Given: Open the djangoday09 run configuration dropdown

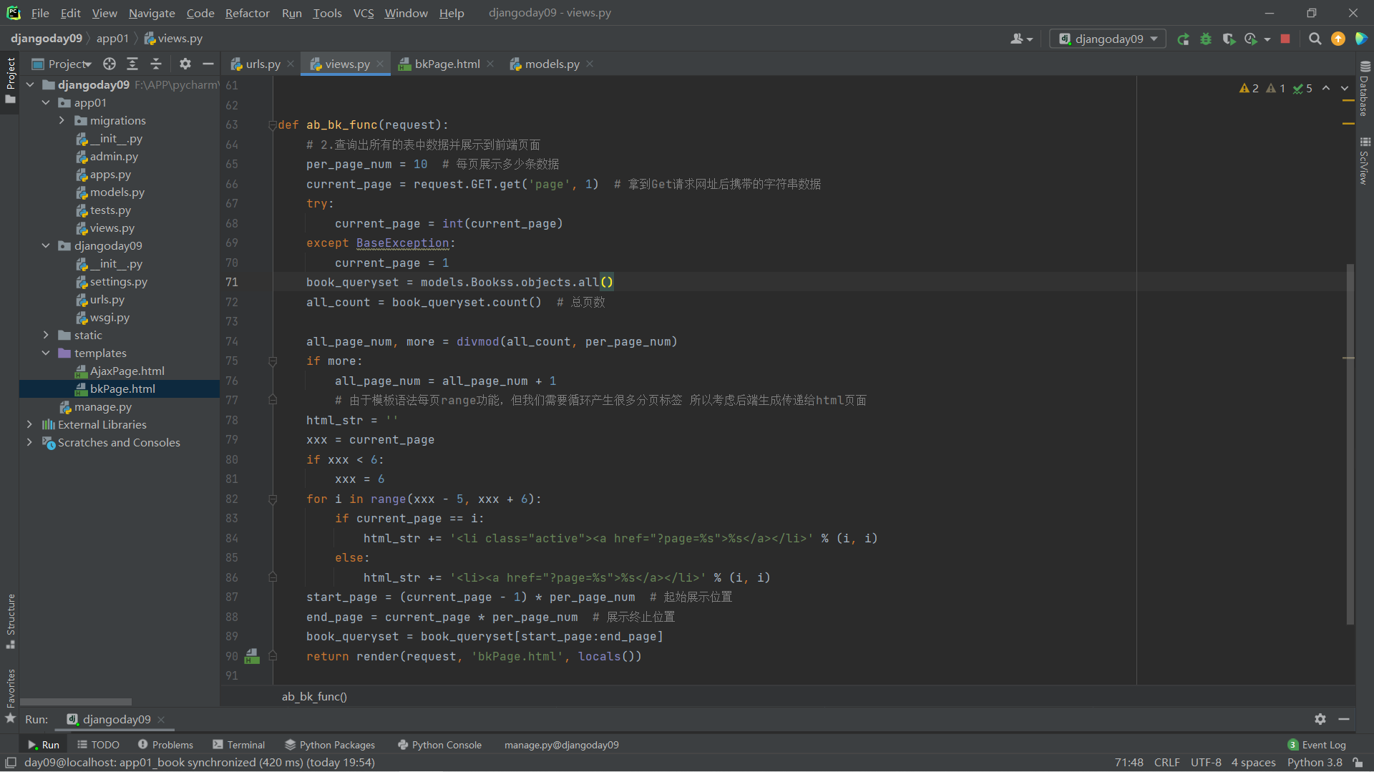Looking at the screenshot, I should pos(1108,39).
